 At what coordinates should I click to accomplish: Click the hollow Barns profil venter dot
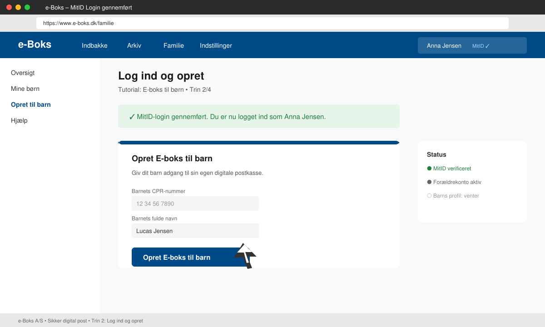pyautogui.click(x=429, y=196)
